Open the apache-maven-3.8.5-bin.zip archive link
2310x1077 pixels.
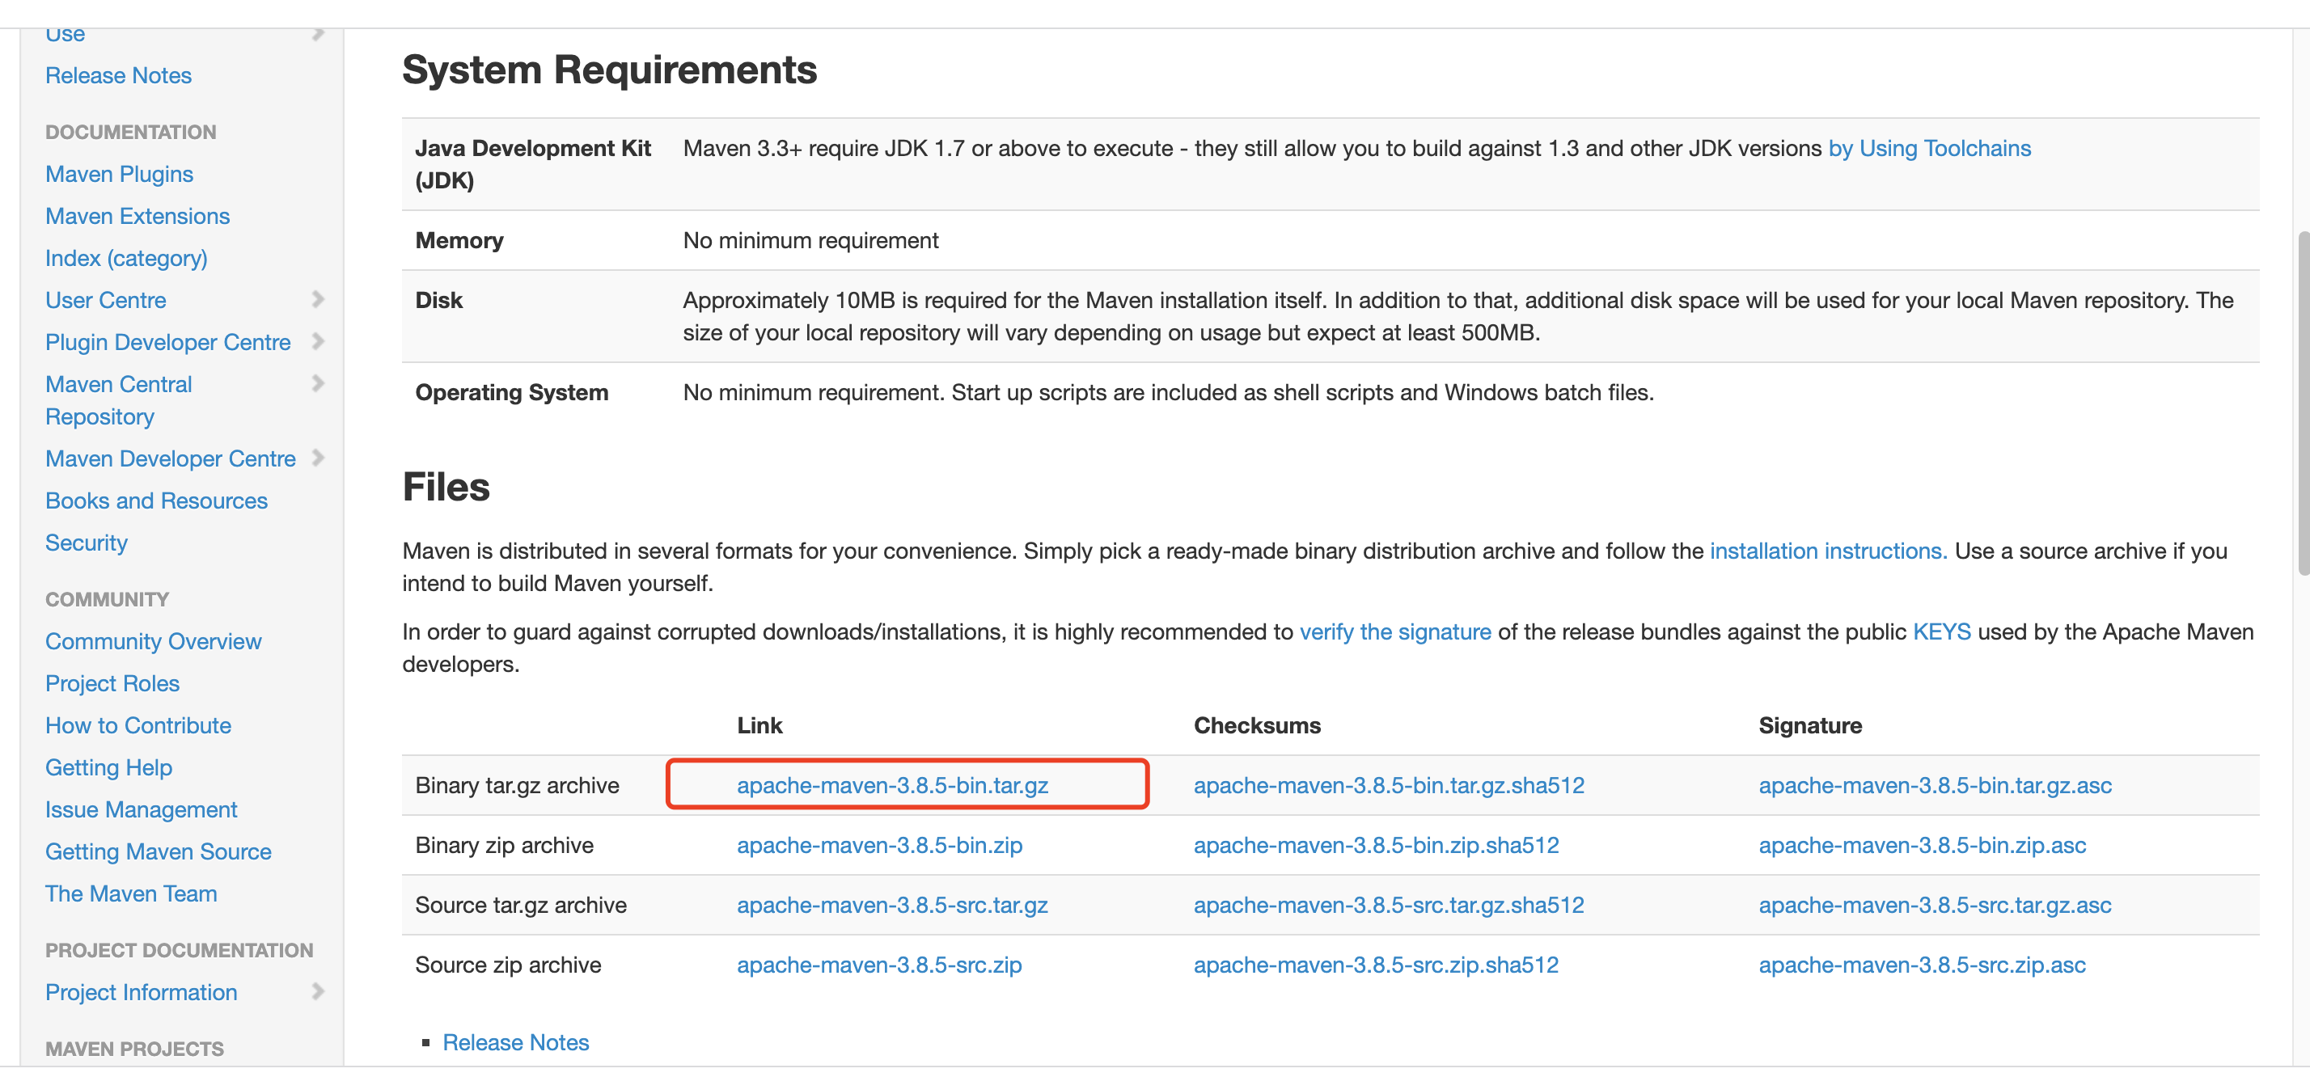coord(881,844)
